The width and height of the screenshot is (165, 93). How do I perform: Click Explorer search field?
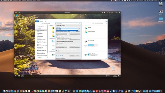100,23
